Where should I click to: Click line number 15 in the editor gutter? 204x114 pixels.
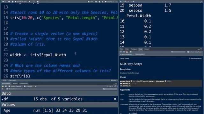pyautogui.click(x=6, y=18)
